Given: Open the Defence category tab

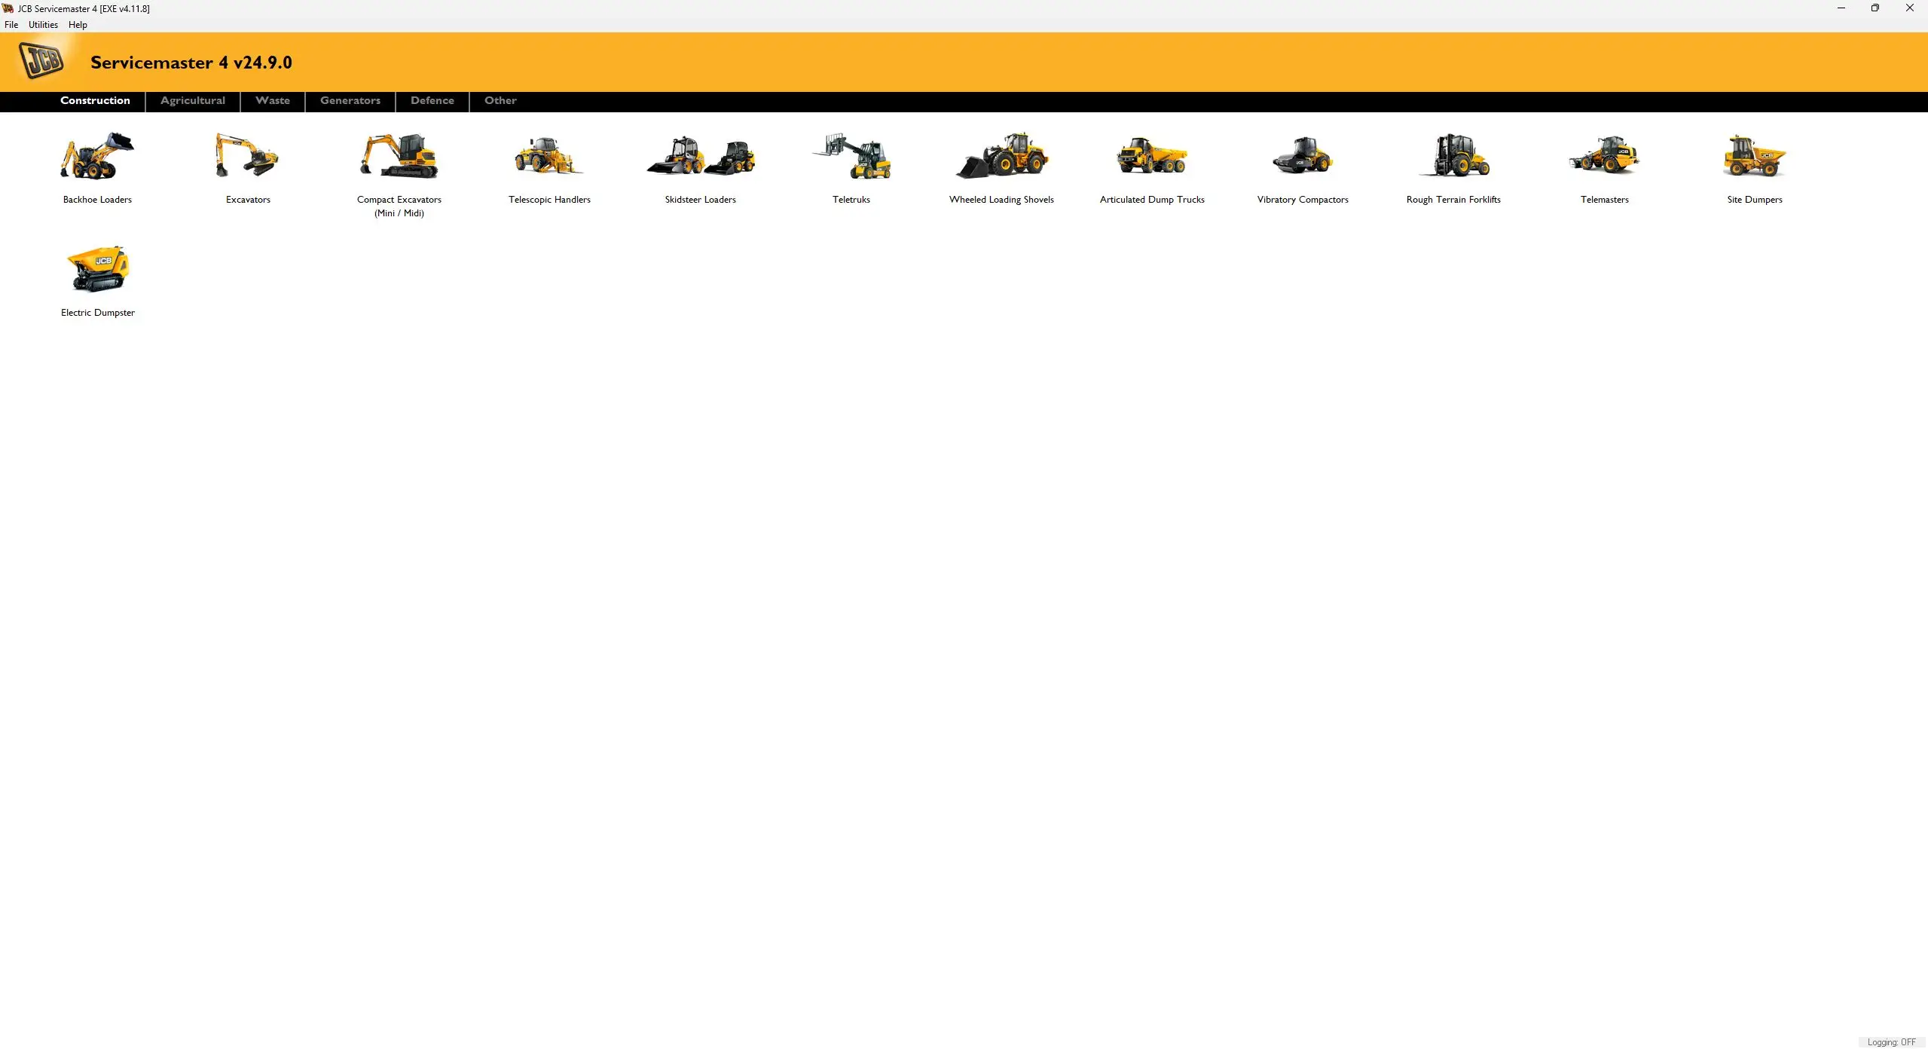Looking at the screenshot, I should (x=431, y=101).
